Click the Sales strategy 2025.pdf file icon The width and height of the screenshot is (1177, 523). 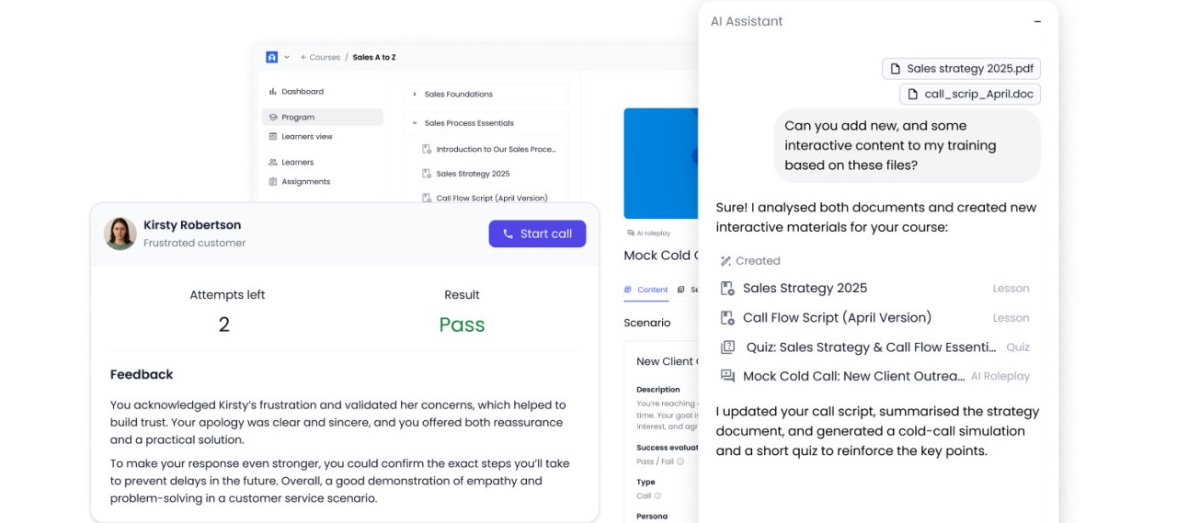(895, 69)
